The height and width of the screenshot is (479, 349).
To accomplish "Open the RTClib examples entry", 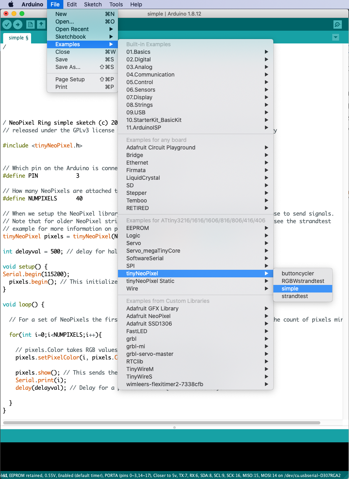I will [196, 361].
